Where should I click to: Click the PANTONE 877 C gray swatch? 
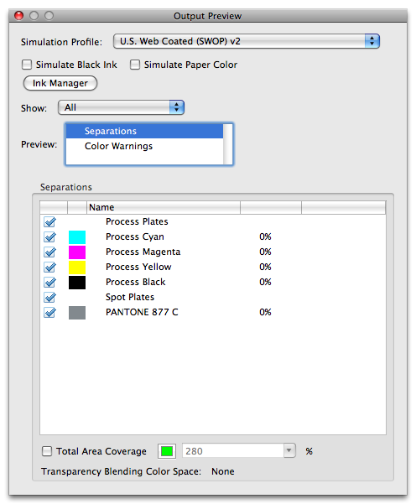(77, 313)
